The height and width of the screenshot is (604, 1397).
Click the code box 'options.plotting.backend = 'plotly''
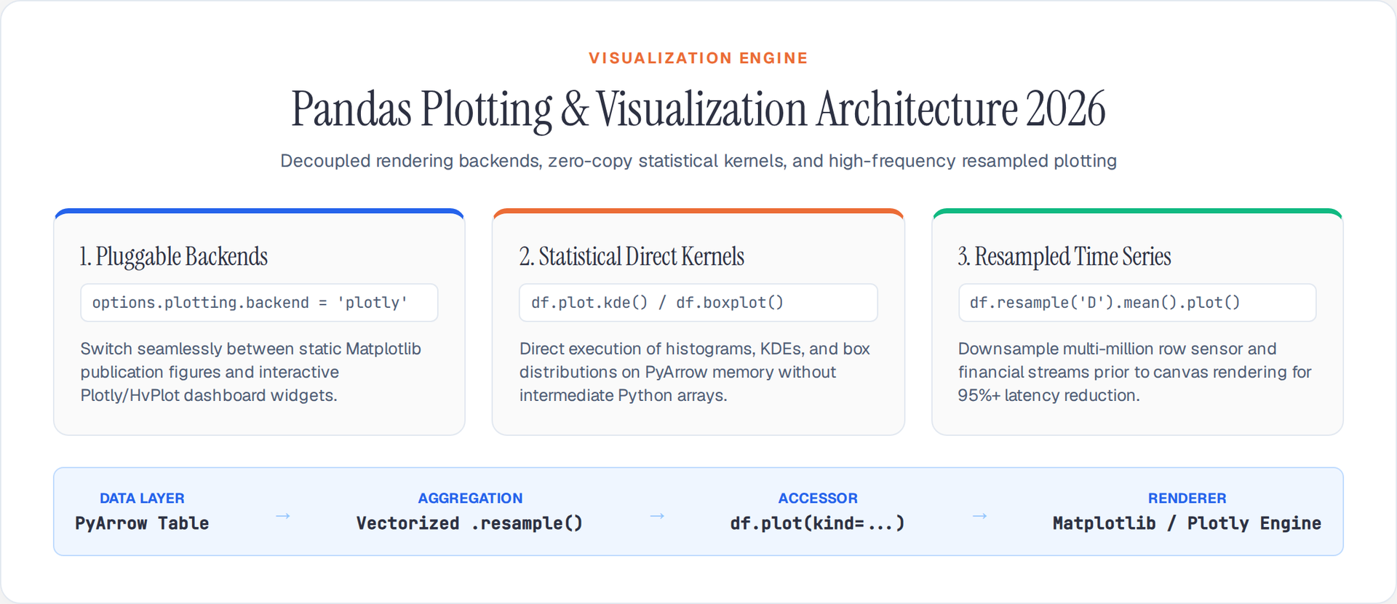coord(259,303)
